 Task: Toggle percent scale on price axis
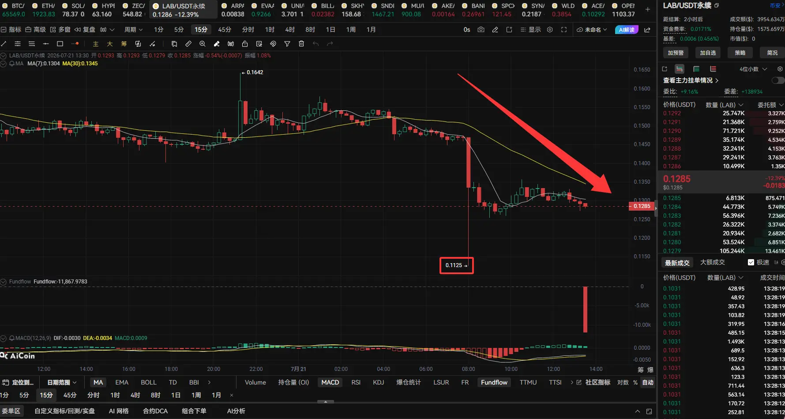pyautogui.click(x=635, y=382)
